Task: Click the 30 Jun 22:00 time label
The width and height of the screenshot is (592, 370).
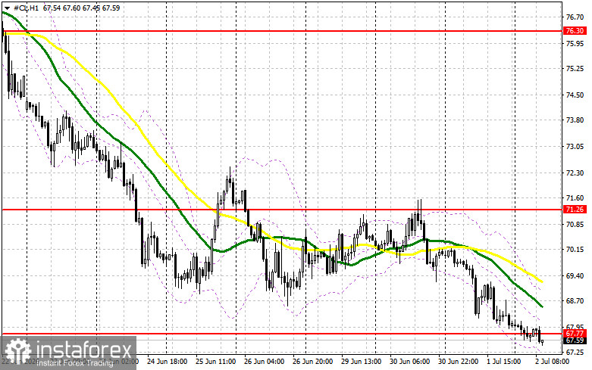Action: [458, 362]
